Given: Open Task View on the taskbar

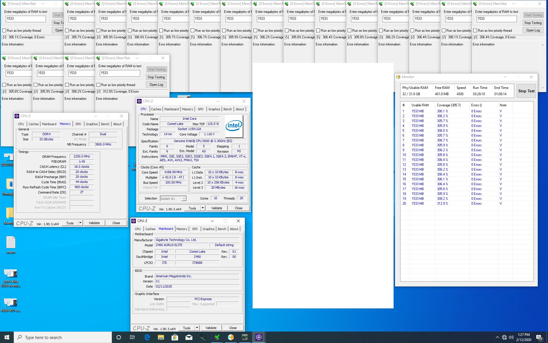Looking at the screenshot, I should click(x=132, y=337).
